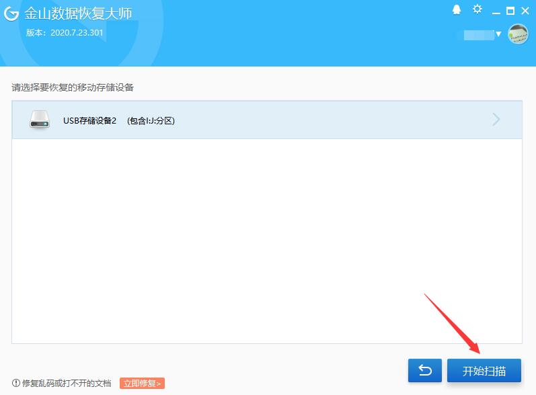This screenshot has height=395, width=536.
Task: Select the USB存储设备2 row
Action: (x=267, y=120)
